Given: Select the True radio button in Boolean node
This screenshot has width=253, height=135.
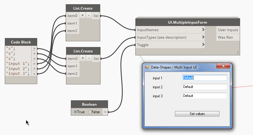Looking at the screenshot, I should point(75,112).
